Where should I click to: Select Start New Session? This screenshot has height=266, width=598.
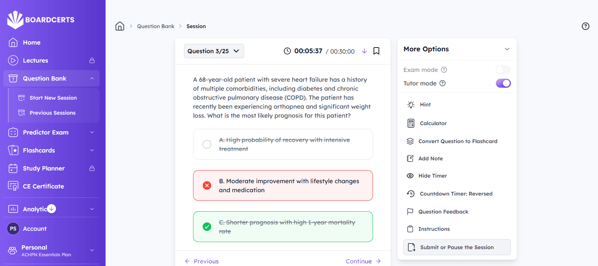[53, 98]
